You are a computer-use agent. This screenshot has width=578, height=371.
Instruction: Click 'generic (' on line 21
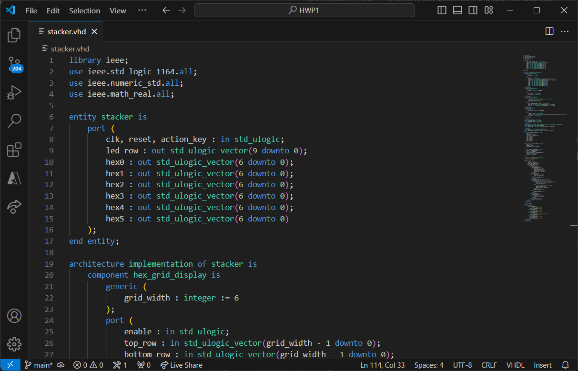(126, 286)
